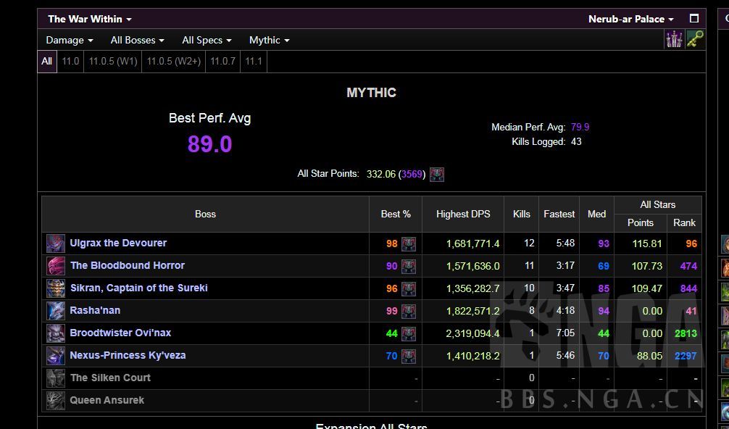The height and width of the screenshot is (429, 729).
Task: Open the Damage metric dropdown
Action: click(70, 40)
